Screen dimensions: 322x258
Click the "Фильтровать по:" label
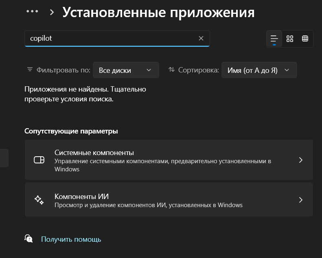click(64, 70)
